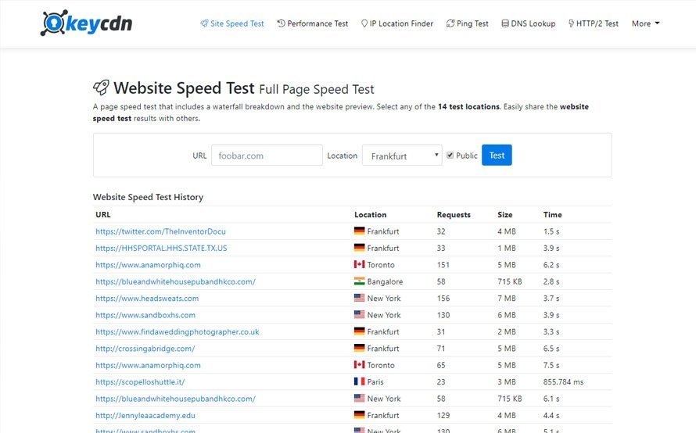
Task: Click the US flag in headsweats.com row
Action: pyautogui.click(x=359, y=298)
